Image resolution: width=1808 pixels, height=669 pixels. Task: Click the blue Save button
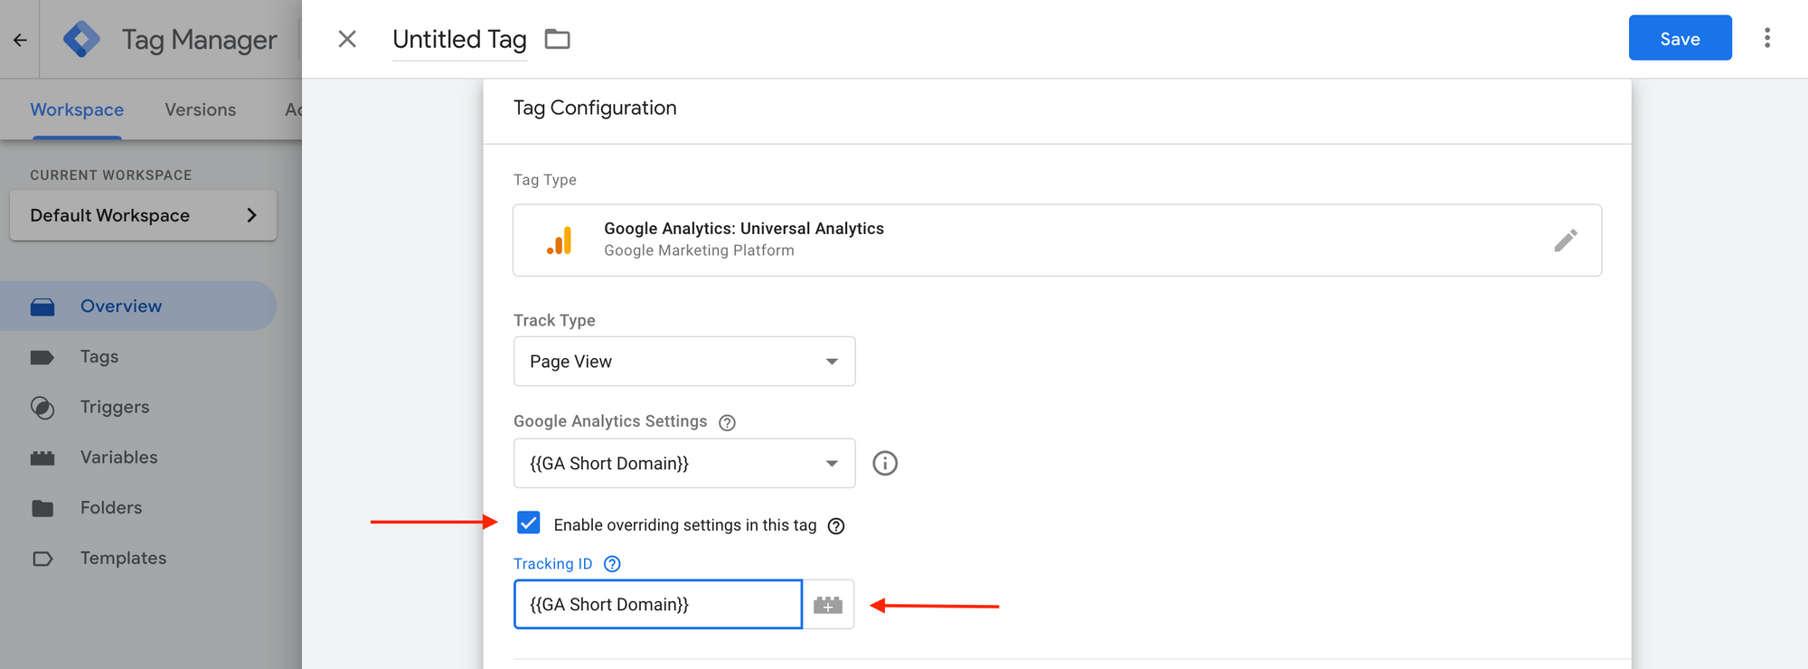point(1680,38)
